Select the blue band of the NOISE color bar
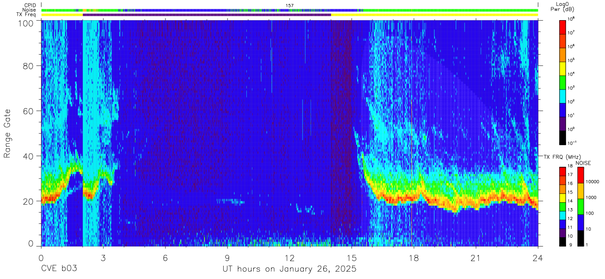This screenshot has height=279, width=605. click(x=580, y=222)
